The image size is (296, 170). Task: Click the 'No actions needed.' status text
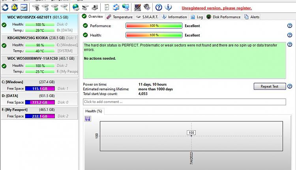coord(100,58)
